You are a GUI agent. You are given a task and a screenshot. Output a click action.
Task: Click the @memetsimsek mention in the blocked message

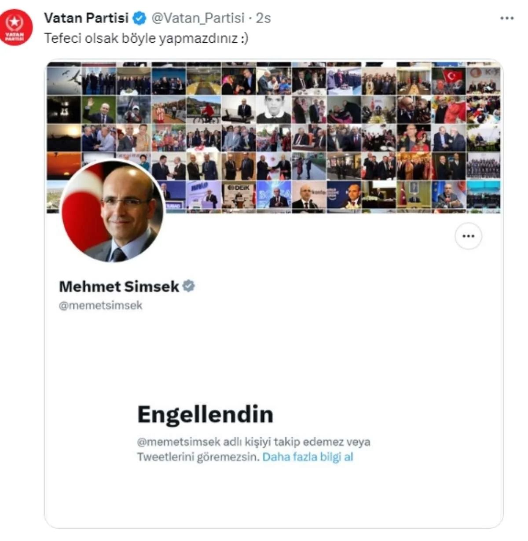coord(179,442)
